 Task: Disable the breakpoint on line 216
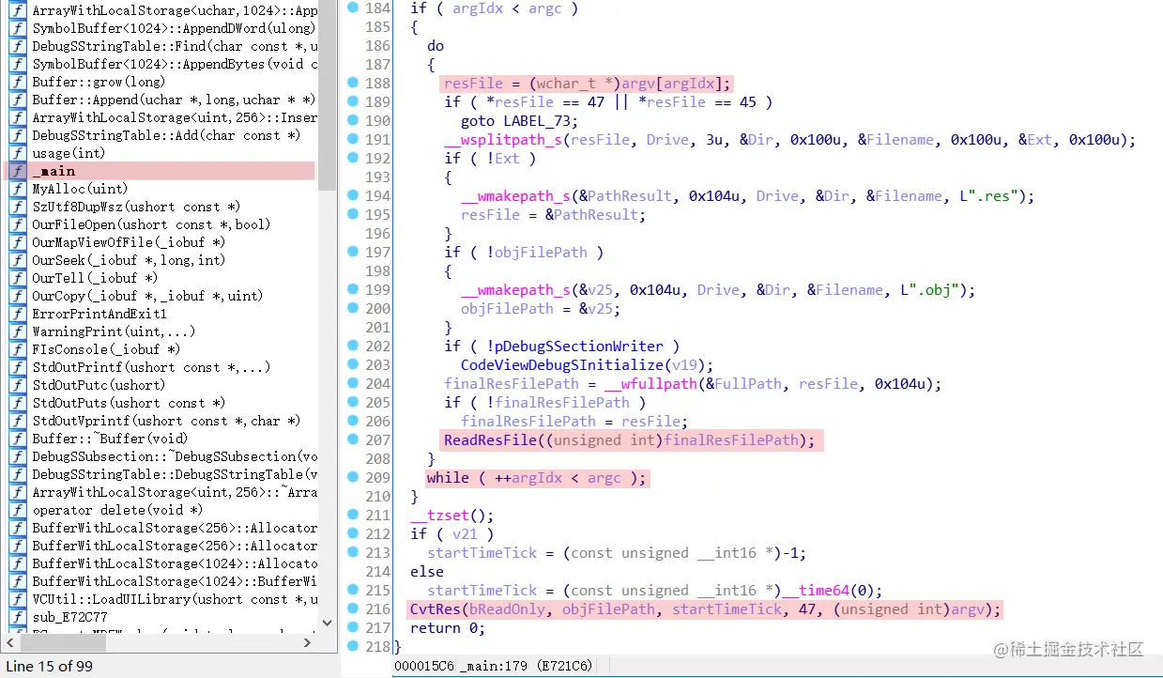(353, 609)
